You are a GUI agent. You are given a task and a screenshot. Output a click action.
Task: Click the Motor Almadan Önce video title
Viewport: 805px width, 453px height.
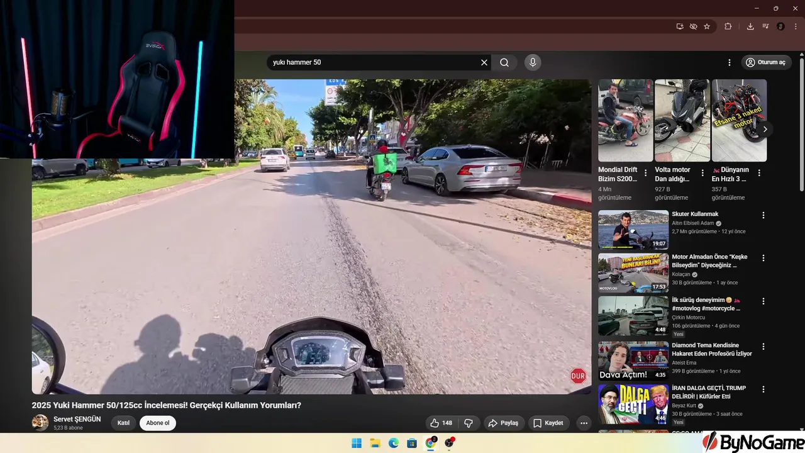pyautogui.click(x=710, y=261)
